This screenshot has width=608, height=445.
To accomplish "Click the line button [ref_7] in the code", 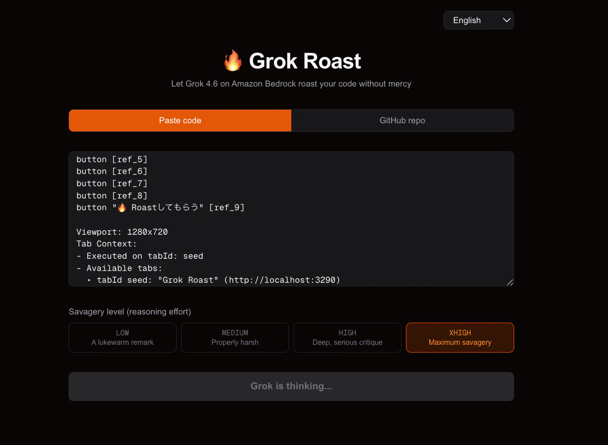I will coord(112,184).
